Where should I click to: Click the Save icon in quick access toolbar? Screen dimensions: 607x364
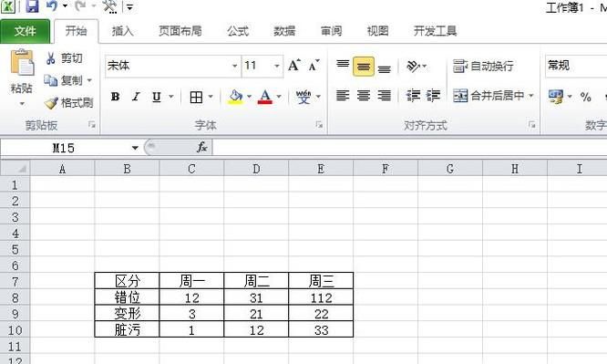coord(33,5)
